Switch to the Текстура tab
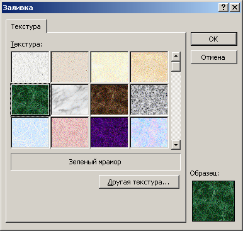This screenshot has height=231, width=243. 26,26
